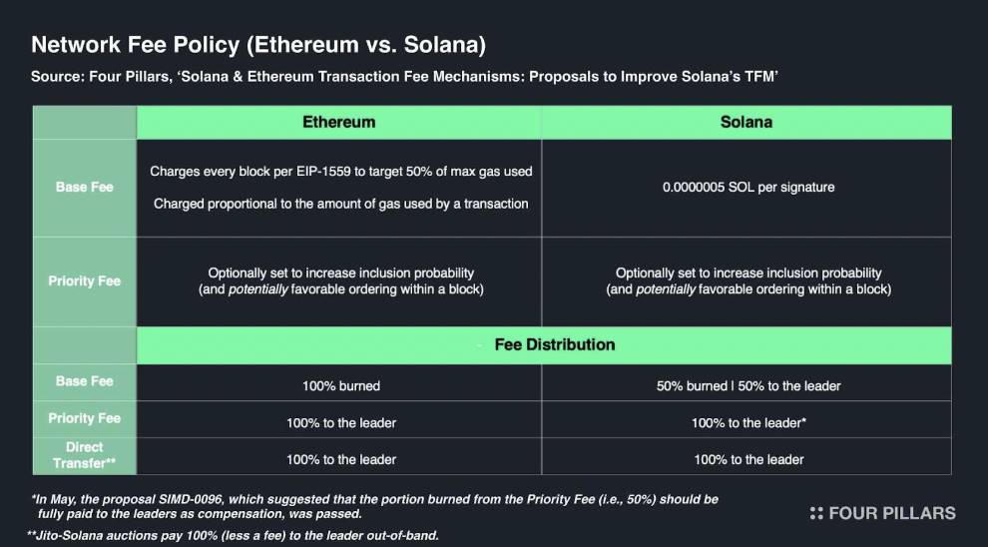Select the Ethereum column header

point(338,122)
